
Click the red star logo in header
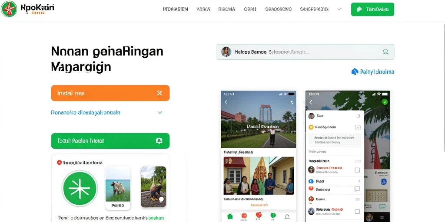[x=9, y=9]
